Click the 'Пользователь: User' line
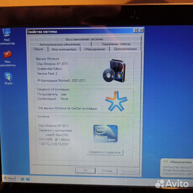 (x=52, y=94)
